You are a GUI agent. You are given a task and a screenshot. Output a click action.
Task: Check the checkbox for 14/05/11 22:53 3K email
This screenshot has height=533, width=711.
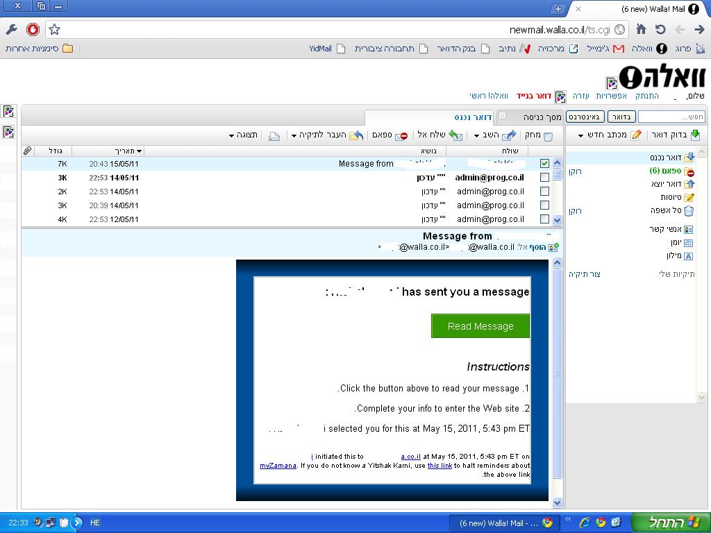coord(544,178)
